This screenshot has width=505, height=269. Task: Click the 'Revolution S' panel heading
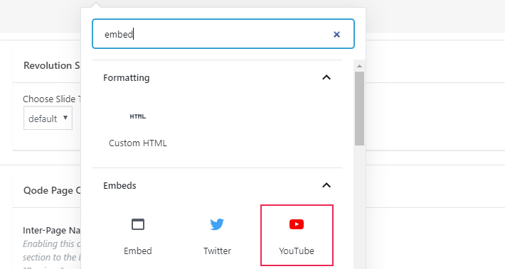click(52, 65)
